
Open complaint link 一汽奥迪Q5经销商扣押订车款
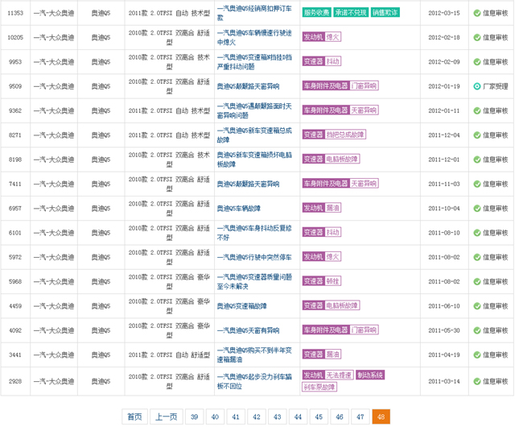point(254,13)
